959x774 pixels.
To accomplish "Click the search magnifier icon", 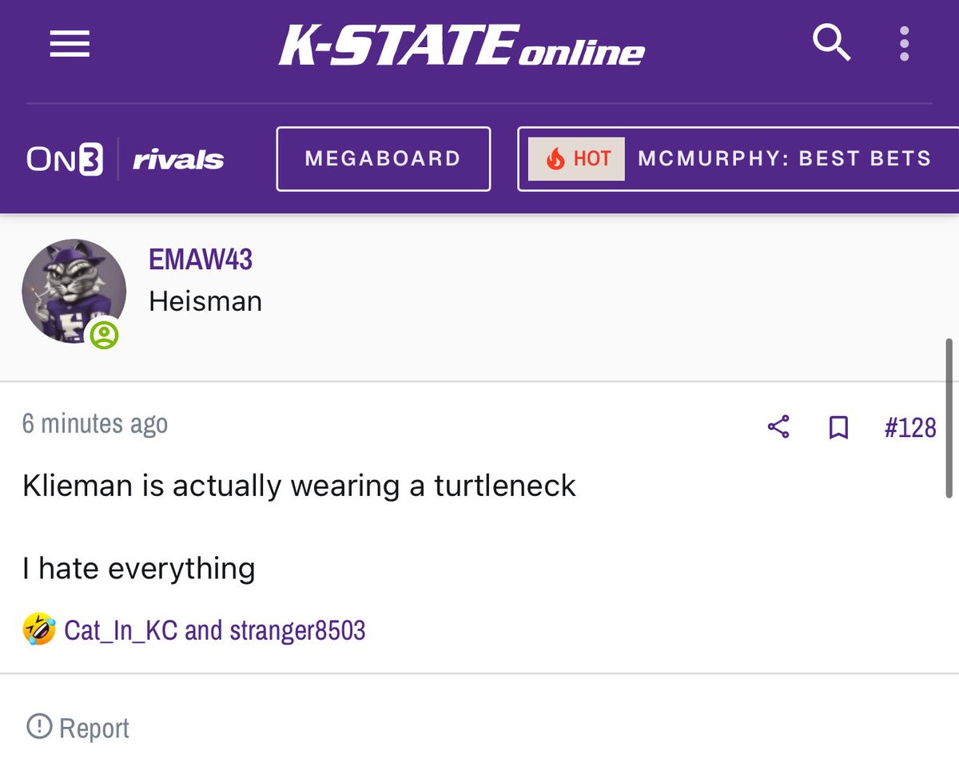I will (831, 42).
